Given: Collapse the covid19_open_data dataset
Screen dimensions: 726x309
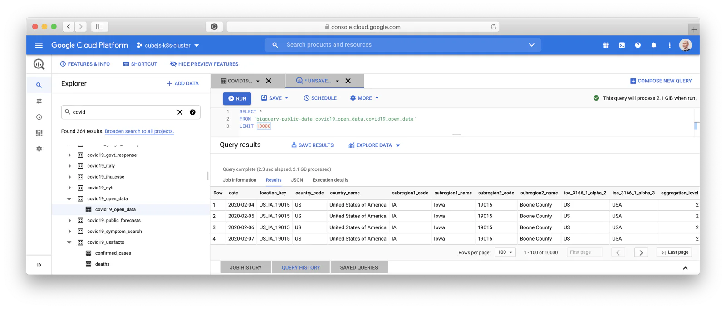Looking at the screenshot, I should click(x=69, y=199).
